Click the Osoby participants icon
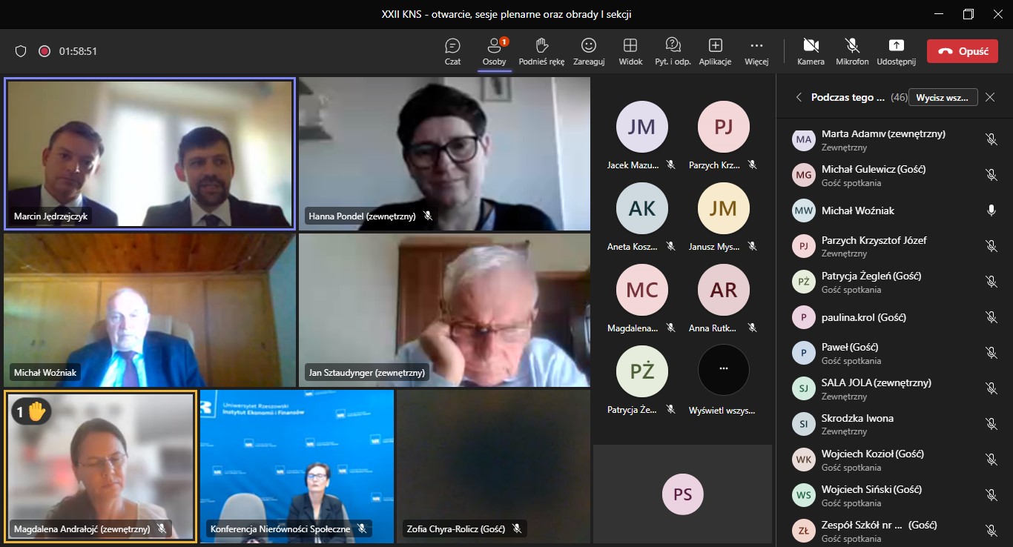Image resolution: width=1013 pixels, height=547 pixels. [494, 50]
